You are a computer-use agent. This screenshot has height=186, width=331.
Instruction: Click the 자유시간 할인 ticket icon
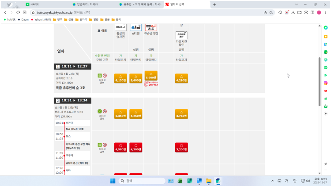click(181, 36)
